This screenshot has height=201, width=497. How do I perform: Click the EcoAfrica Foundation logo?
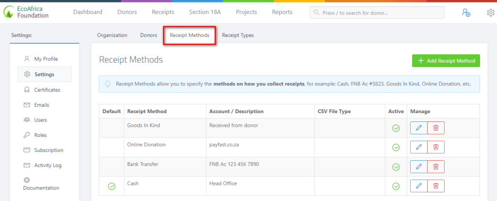26,12
